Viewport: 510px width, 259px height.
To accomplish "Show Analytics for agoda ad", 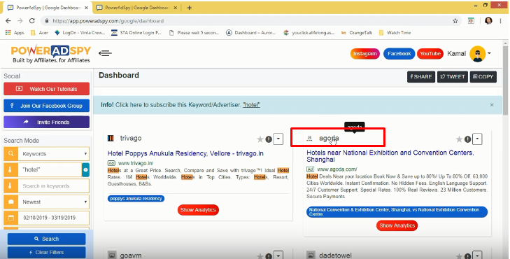I will (397, 225).
